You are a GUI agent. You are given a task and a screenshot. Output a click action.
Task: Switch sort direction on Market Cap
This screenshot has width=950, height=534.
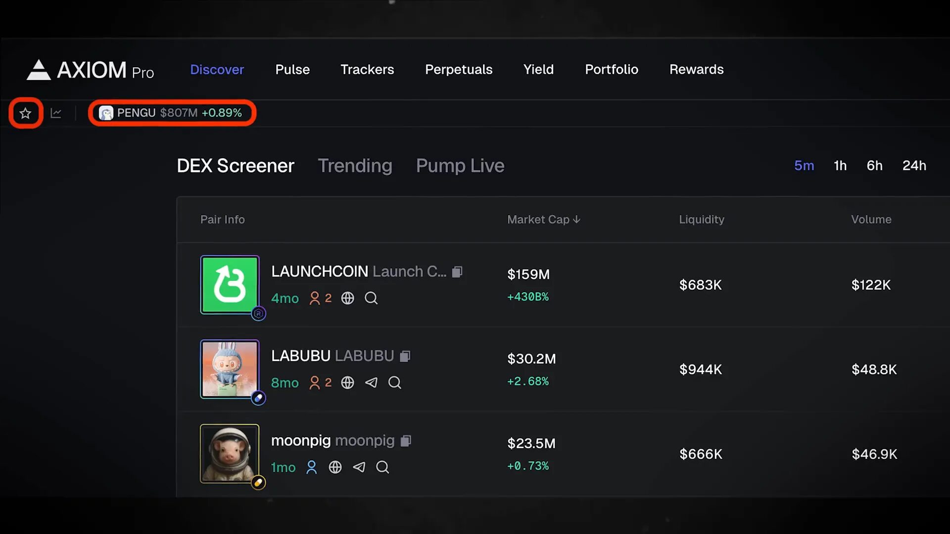pos(543,220)
